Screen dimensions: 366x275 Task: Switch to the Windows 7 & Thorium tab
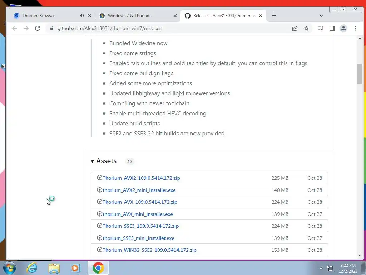[138, 16]
